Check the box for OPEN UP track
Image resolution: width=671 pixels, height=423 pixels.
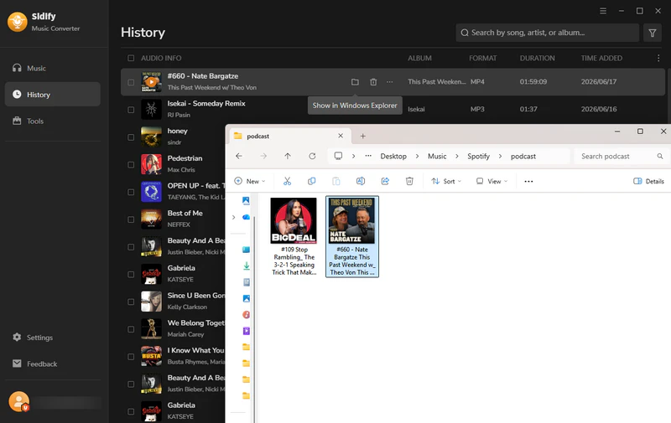click(131, 192)
